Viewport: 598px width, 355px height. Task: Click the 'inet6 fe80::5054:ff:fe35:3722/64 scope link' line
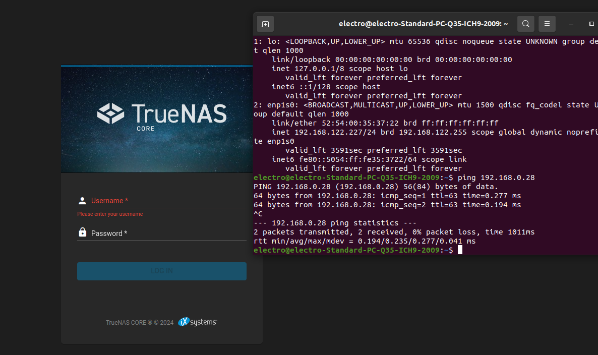[x=369, y=159]
